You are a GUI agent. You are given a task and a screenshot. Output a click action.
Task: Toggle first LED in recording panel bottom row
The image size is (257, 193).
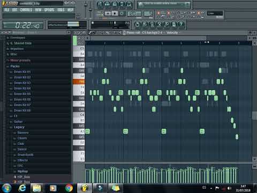coord(158,17)
